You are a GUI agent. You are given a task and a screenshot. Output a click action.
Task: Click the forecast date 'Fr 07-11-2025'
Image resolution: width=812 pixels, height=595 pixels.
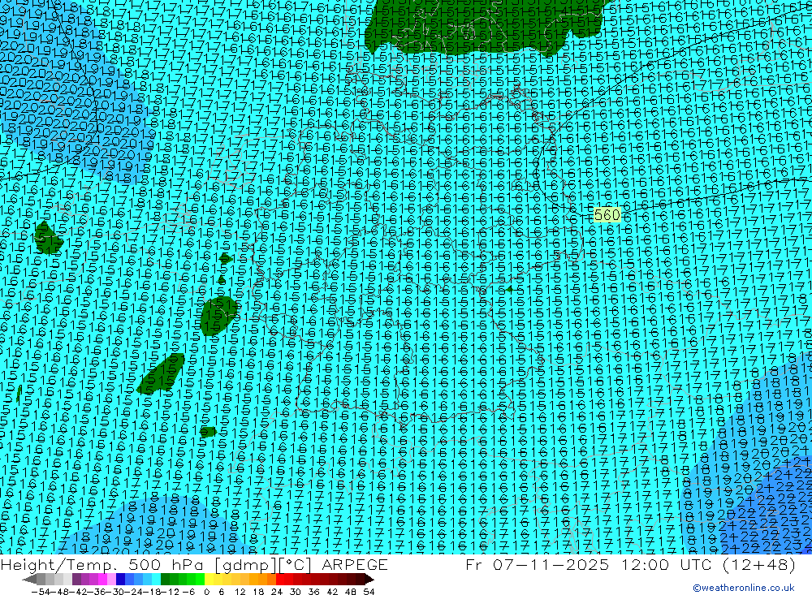[537, 564]
